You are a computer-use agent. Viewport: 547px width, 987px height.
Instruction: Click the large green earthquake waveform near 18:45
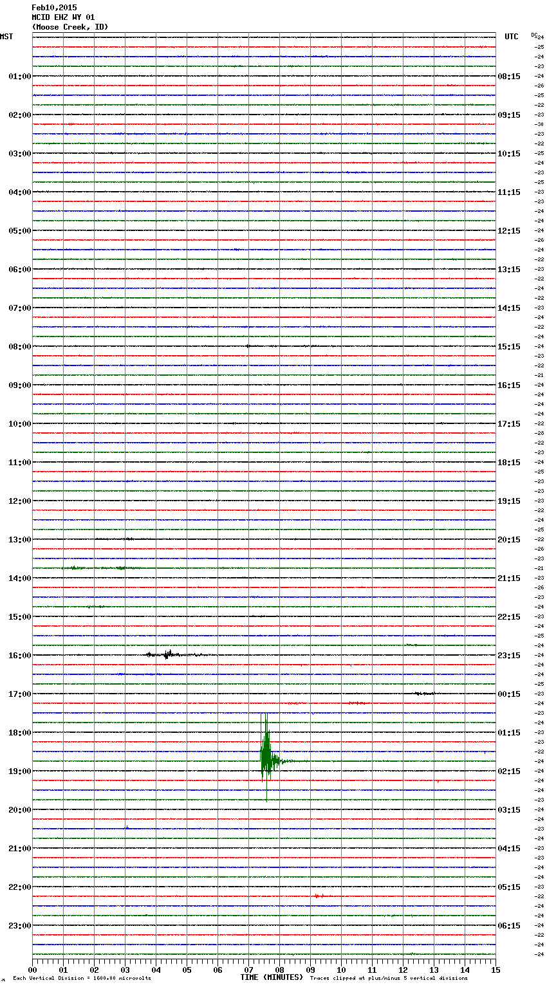coord(268,757)
